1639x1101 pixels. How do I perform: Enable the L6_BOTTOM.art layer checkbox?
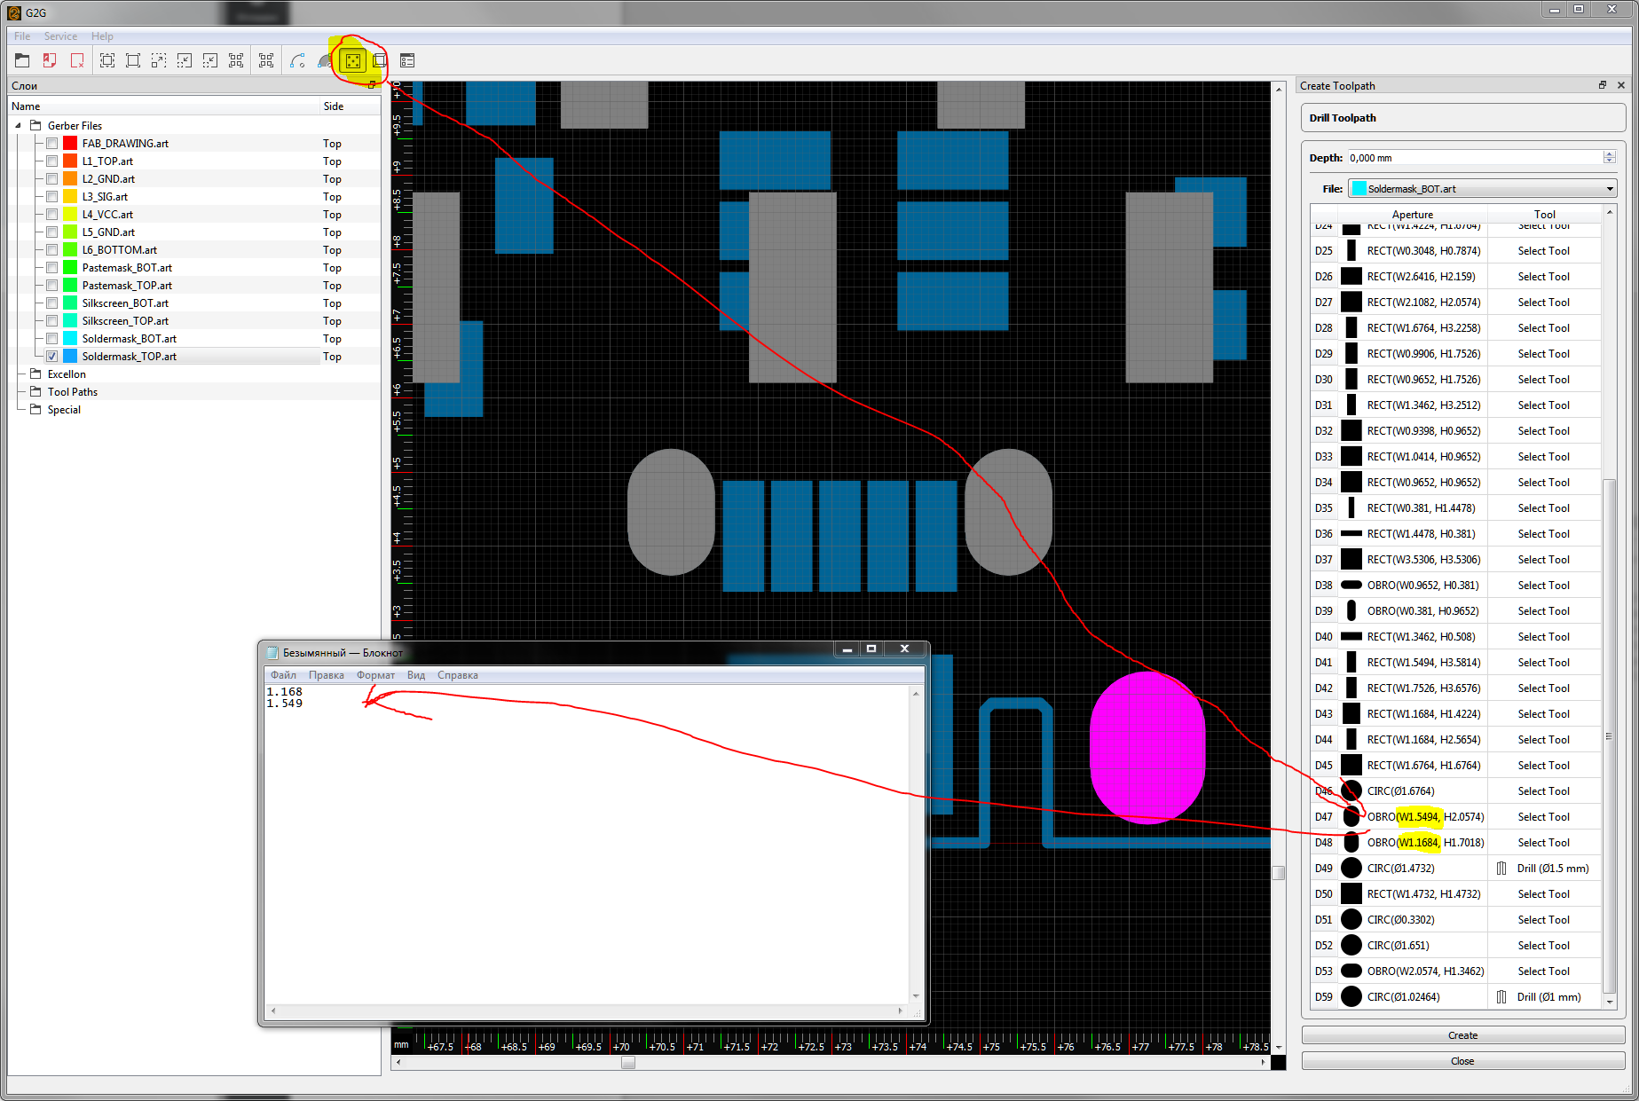tap(51, 249)
